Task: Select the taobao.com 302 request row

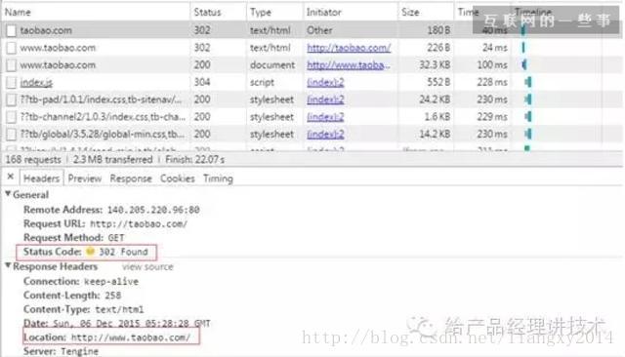Action: pyautogui.click(x=312, y=30)
